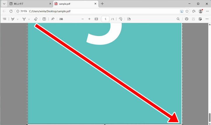Toggle fit to width view
211x125 pixels.
pyautogui.click(x=96, y=19)
